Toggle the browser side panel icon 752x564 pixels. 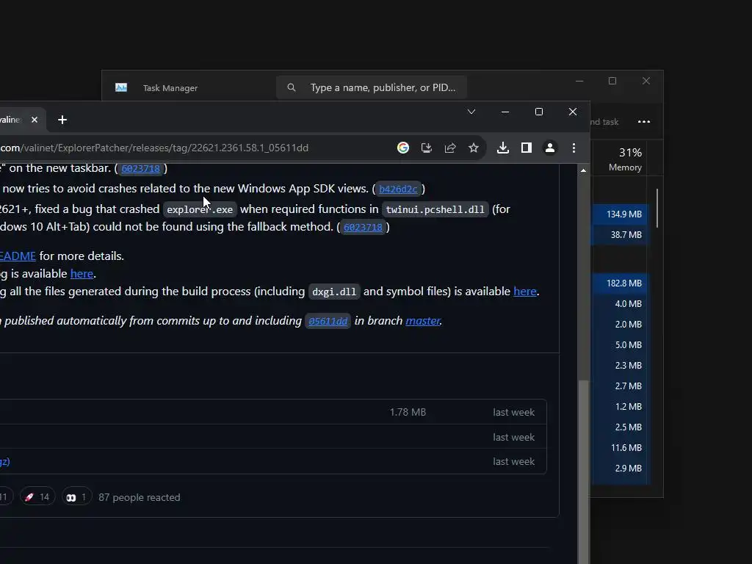click(x=526, y=148)
